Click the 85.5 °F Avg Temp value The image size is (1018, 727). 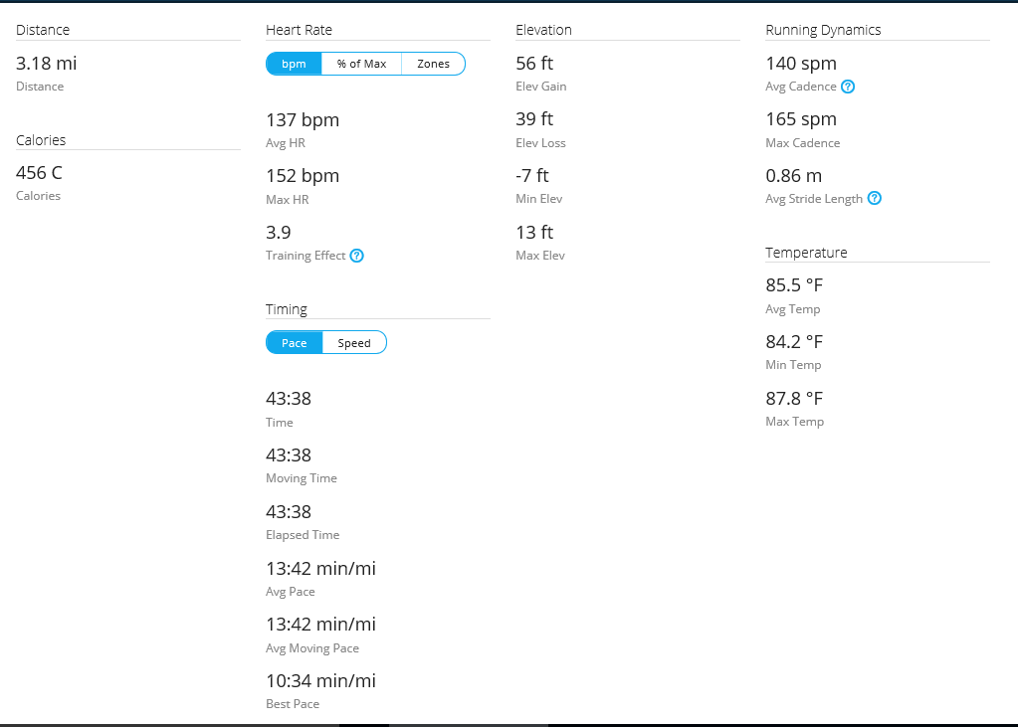794,285
